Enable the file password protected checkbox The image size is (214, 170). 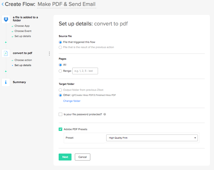60,114
